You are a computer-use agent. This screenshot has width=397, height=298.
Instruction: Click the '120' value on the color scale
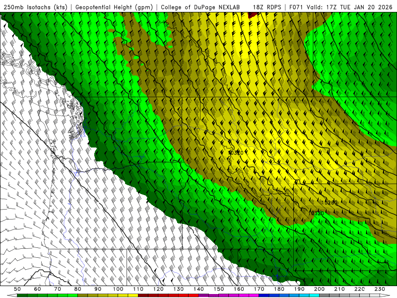tap(158, 289)
